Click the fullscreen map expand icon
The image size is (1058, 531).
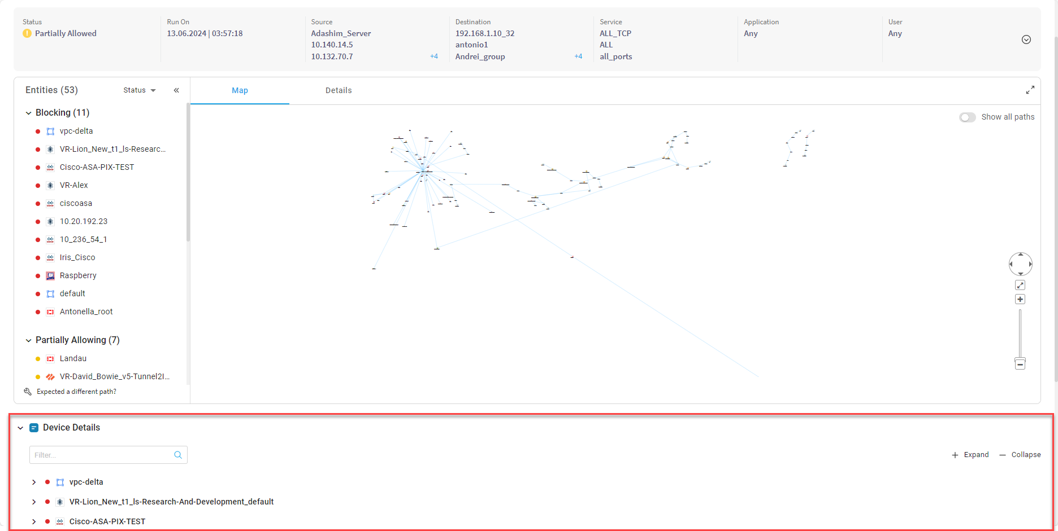tap(1030, 90)
